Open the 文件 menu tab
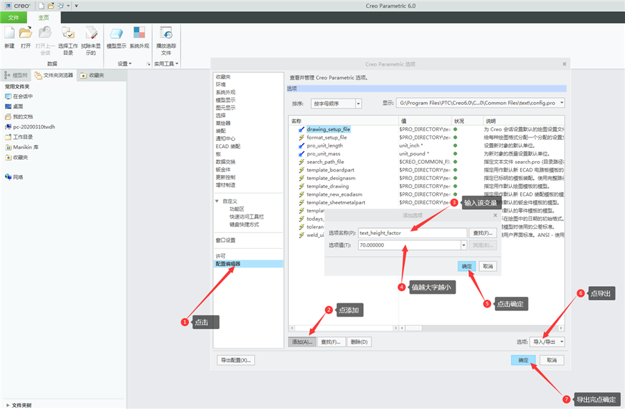 pos(14,17)
